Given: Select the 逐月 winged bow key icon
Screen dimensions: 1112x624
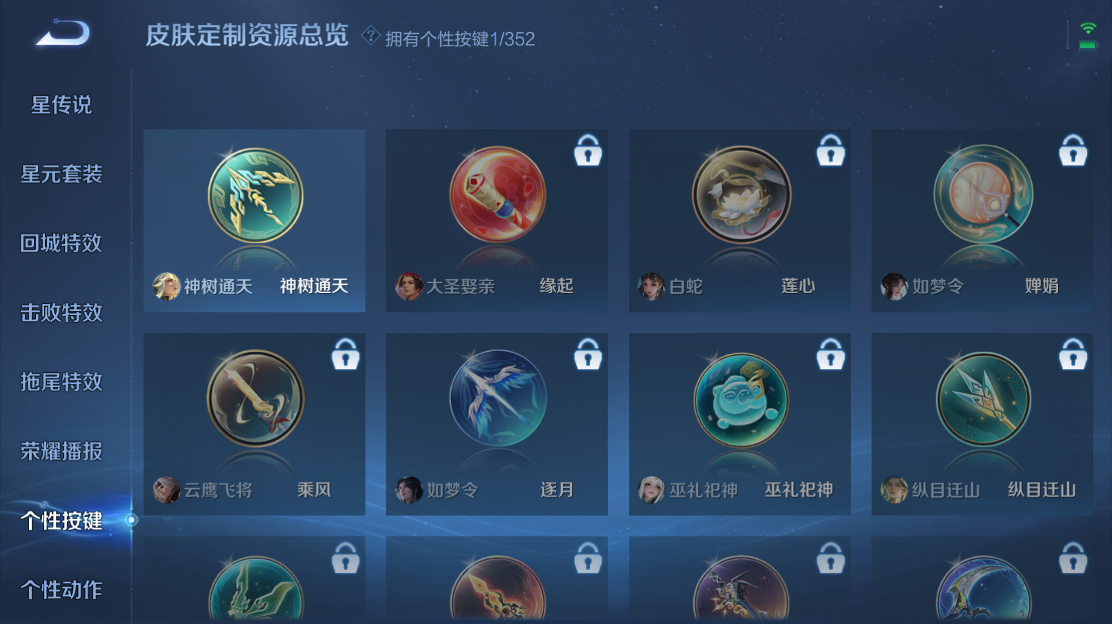Looking at the screenshot, I should tap(497, 398).
